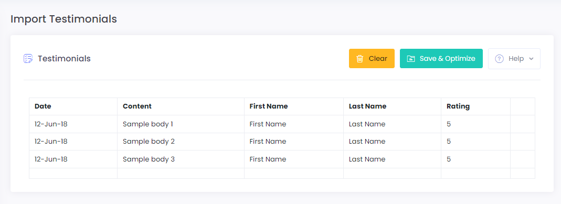Image resolution: width=561 pixels, height=204 pixels.
Task: Click Rating 5 in Sample body 1 row
Action: pos(475,124)
